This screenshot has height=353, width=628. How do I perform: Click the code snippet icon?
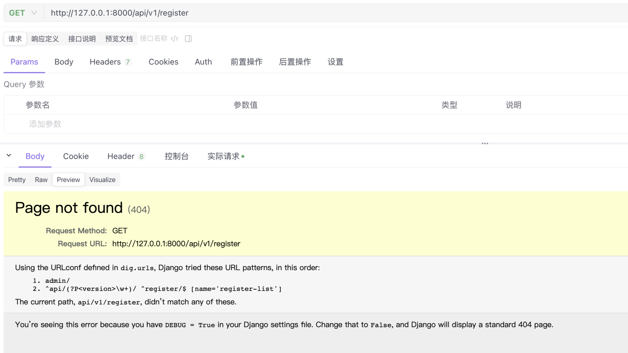click(175, 39)
